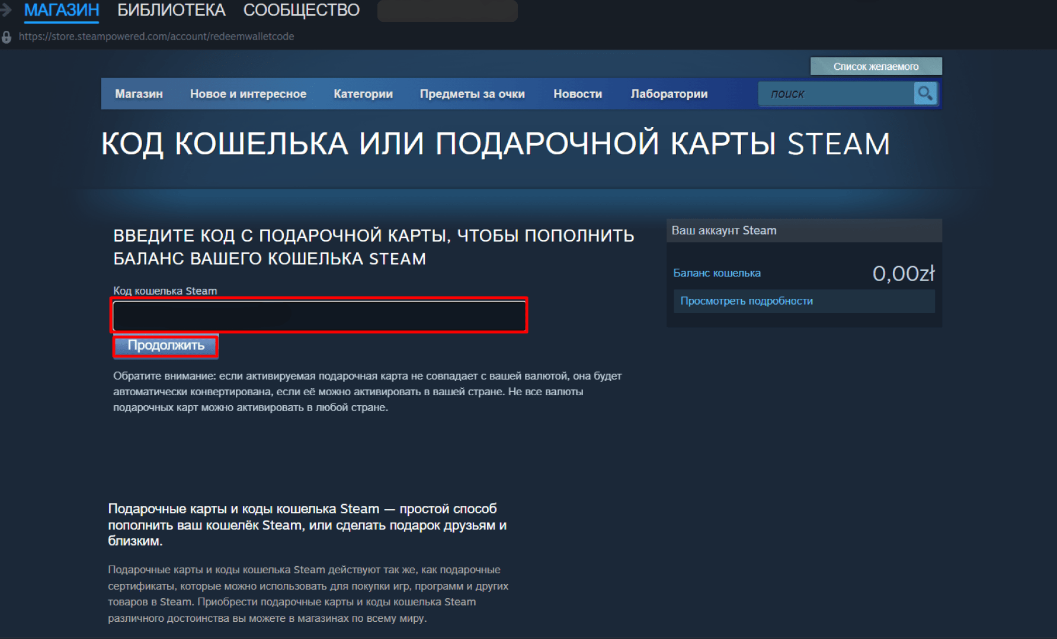Viewport: 1057px width, 639px height.
Task: Open the СООБЩЕСТВО top tab
Action: [x=301, y=10]
